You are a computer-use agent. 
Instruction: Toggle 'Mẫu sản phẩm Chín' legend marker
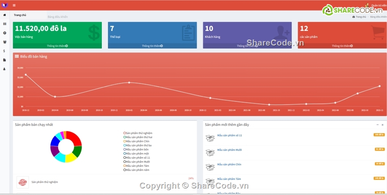pos(125,141)
